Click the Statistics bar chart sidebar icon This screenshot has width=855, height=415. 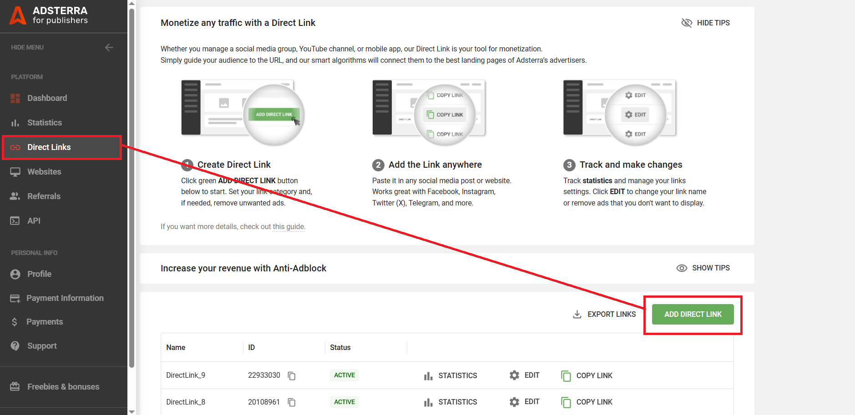[x=15, y=123]
